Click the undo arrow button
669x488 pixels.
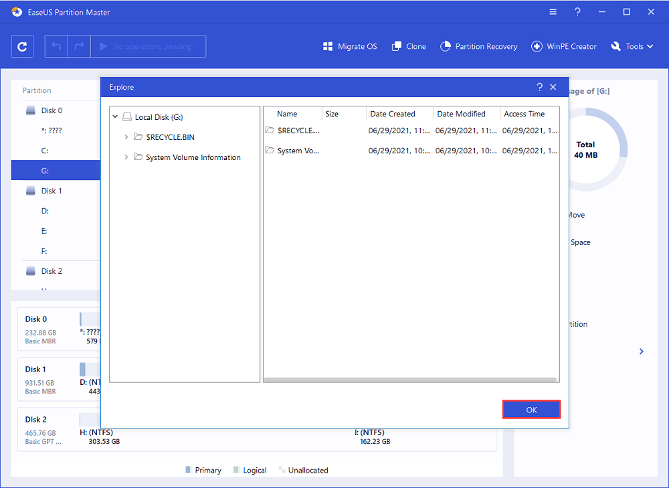tap(56, 47)
